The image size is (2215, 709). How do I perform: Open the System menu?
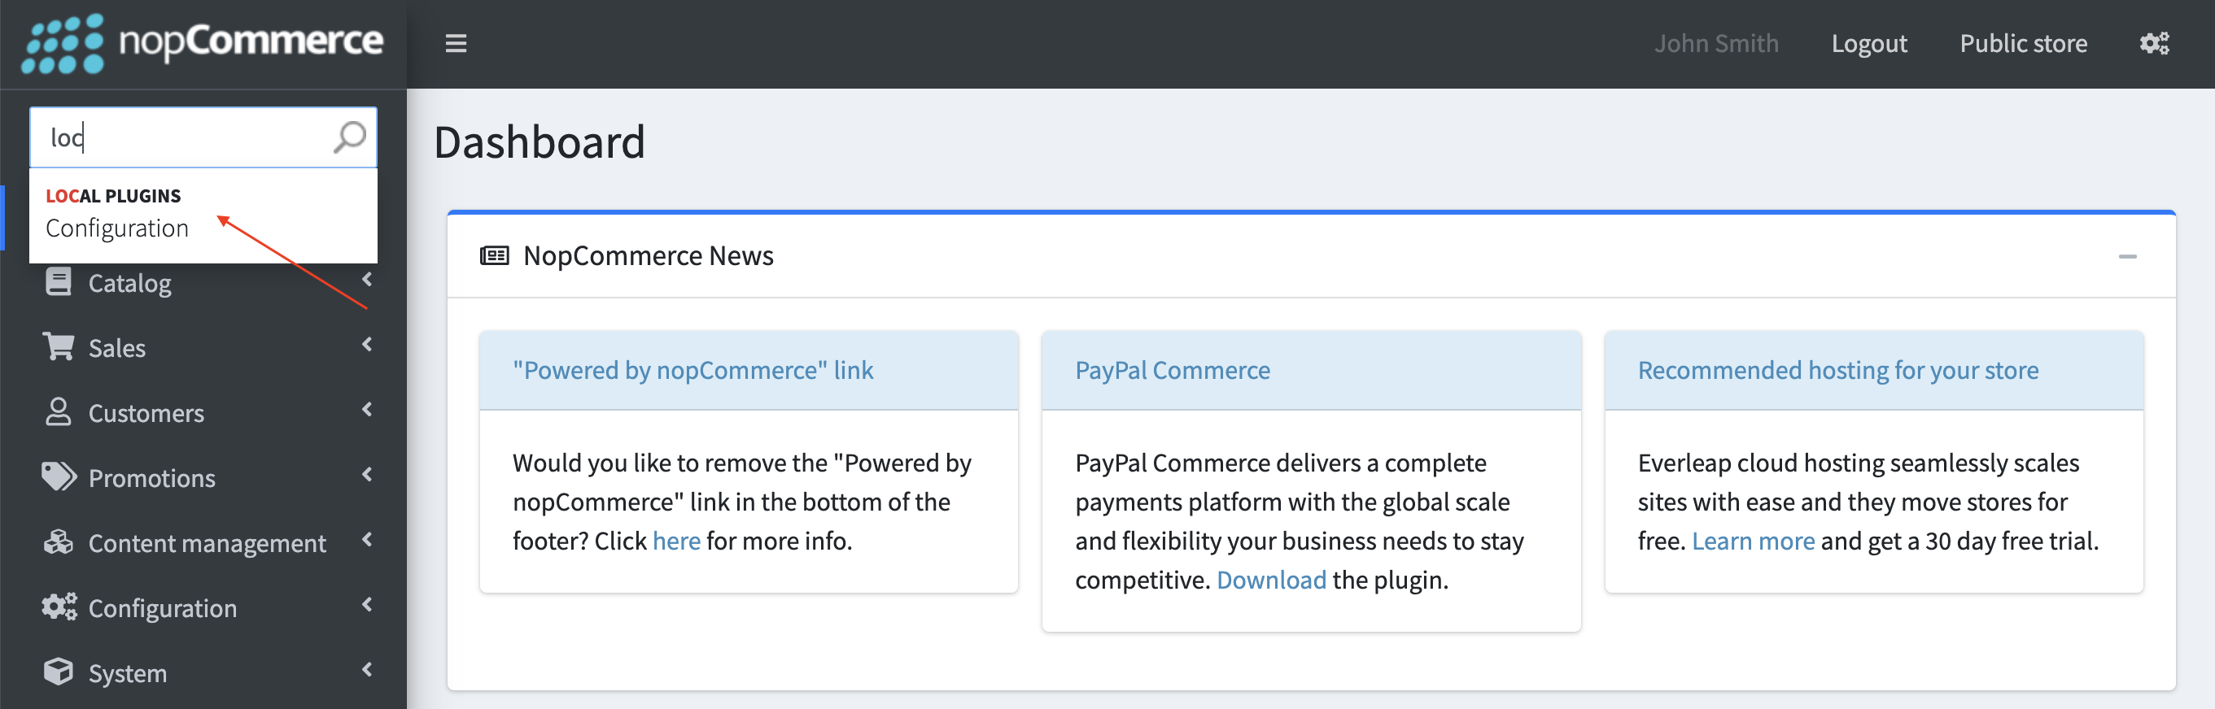(x=203, y=672)
